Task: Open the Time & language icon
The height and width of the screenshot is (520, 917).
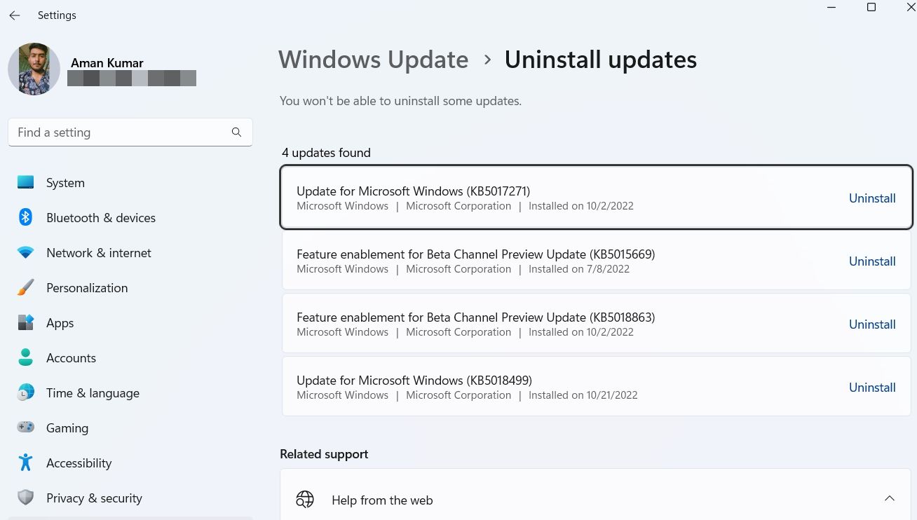Action: coord(26,392)
